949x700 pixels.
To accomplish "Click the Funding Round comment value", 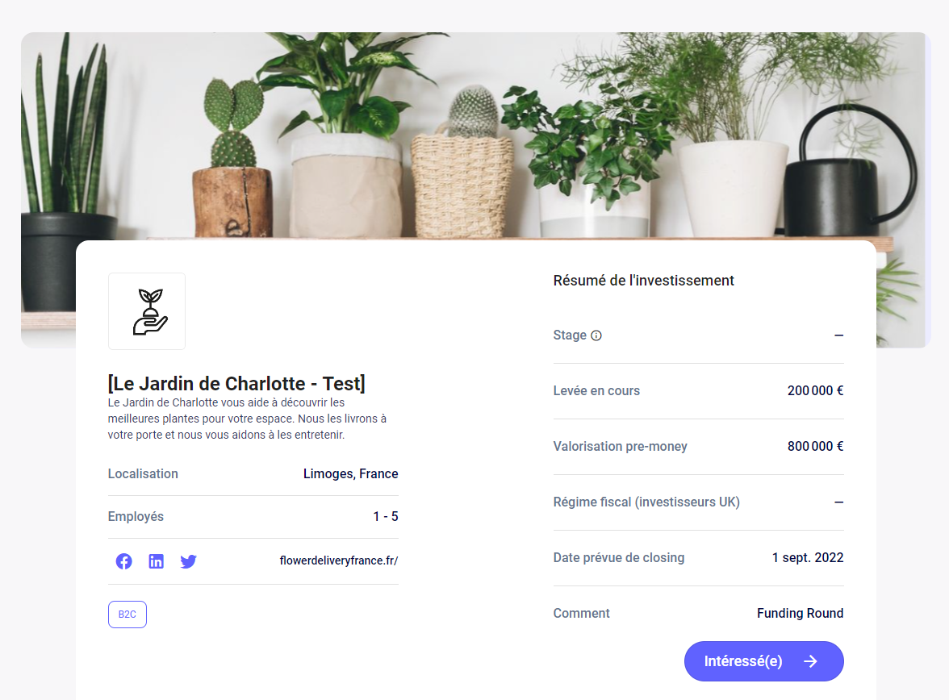I will click(x=800, y=614).
